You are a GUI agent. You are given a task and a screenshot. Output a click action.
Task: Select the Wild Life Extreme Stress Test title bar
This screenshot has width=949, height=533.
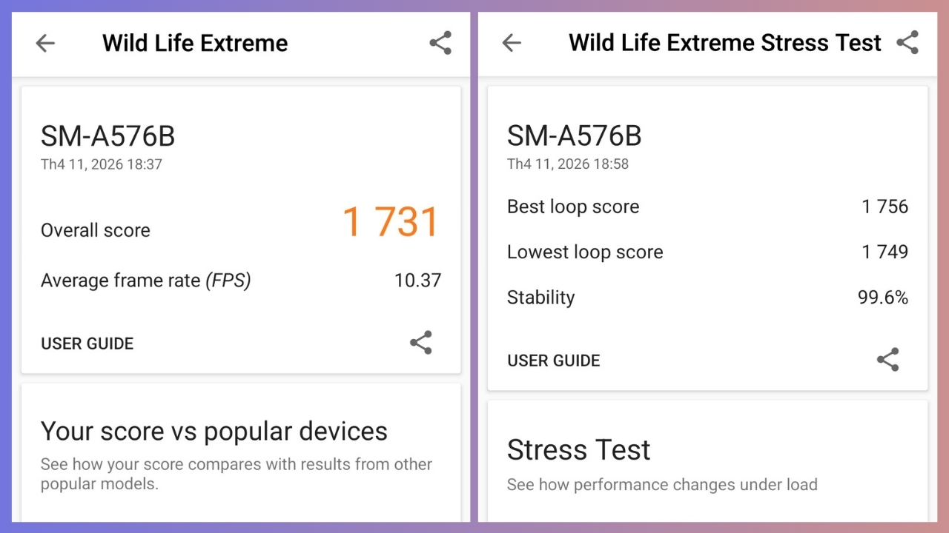724,43
